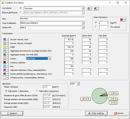
Task: Click the save concrete icon with green diamond
Action: tap(89, 8)
